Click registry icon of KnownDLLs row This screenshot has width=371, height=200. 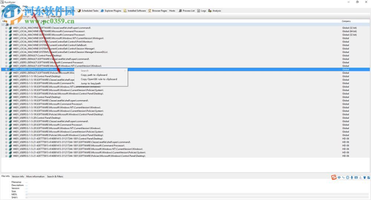(x=10, y=52)
